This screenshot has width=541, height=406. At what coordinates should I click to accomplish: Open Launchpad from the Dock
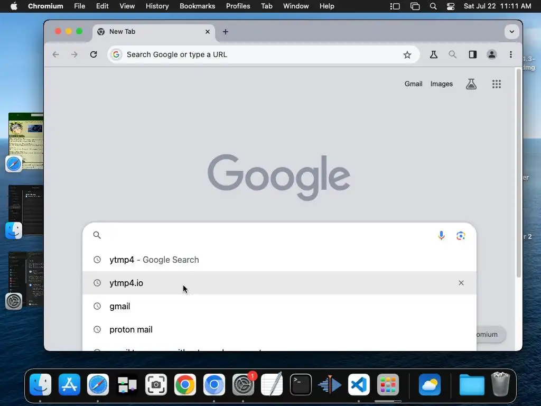[x=388, y=385]
